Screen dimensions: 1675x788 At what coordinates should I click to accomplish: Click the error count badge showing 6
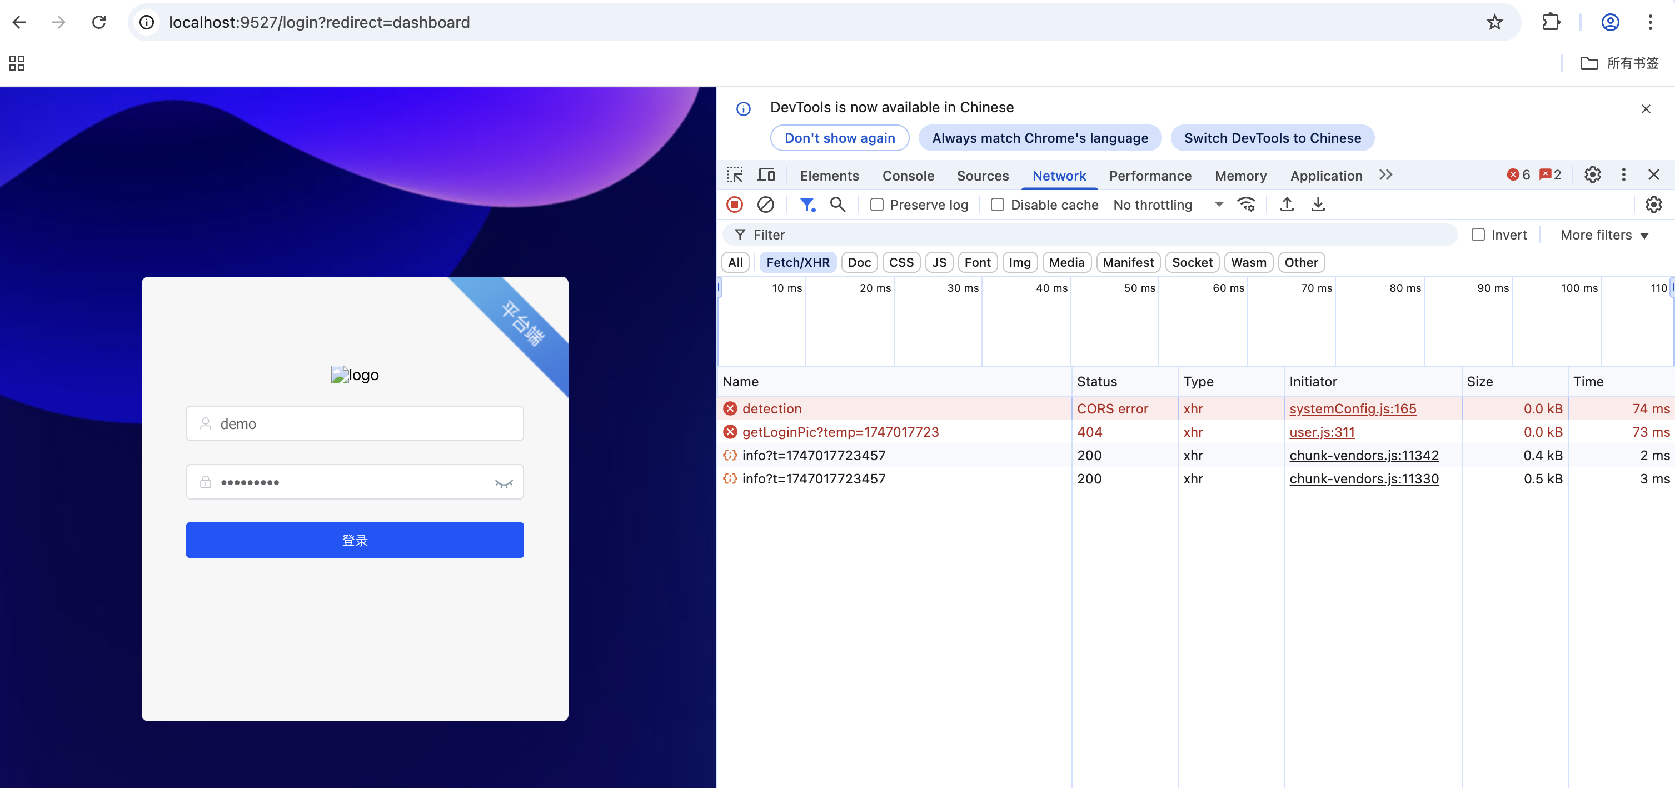coord(1519,175)
